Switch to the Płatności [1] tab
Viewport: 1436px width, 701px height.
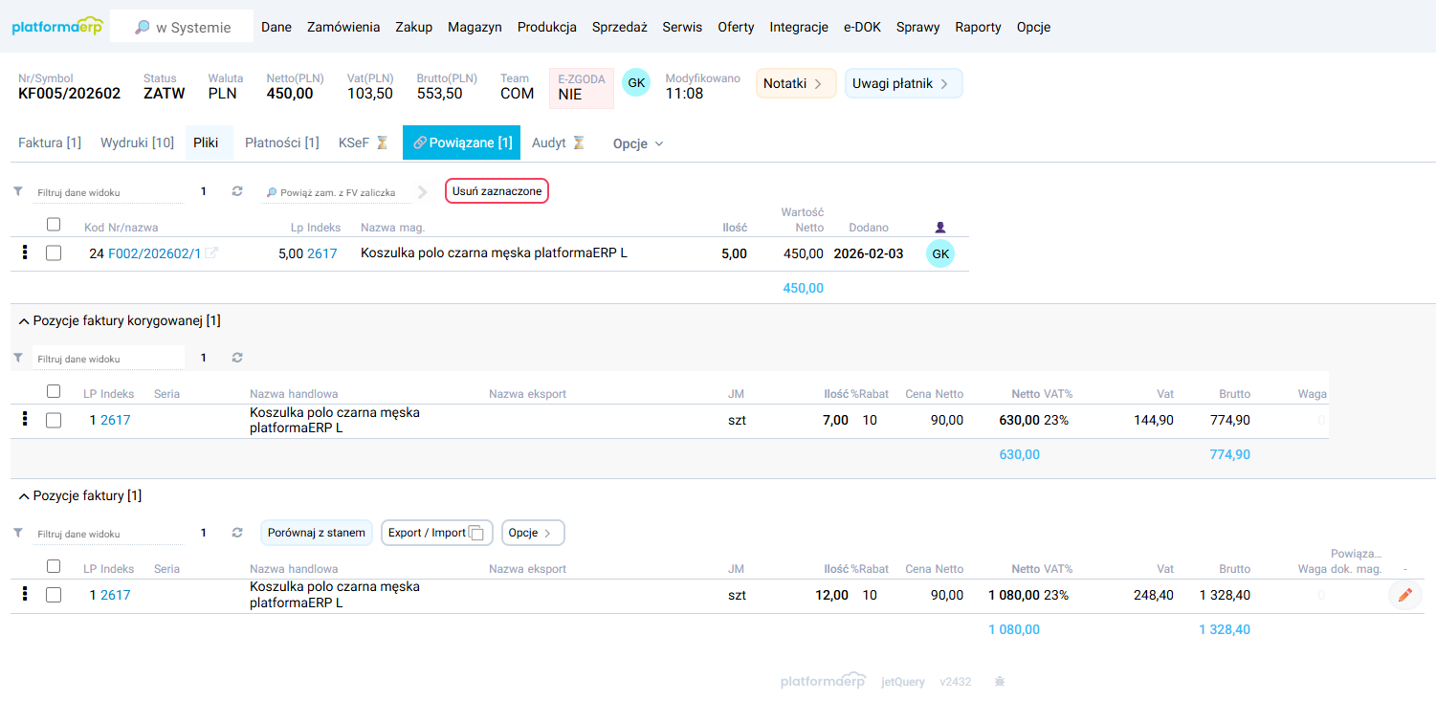pyautogui.click(x=281, y=143)
